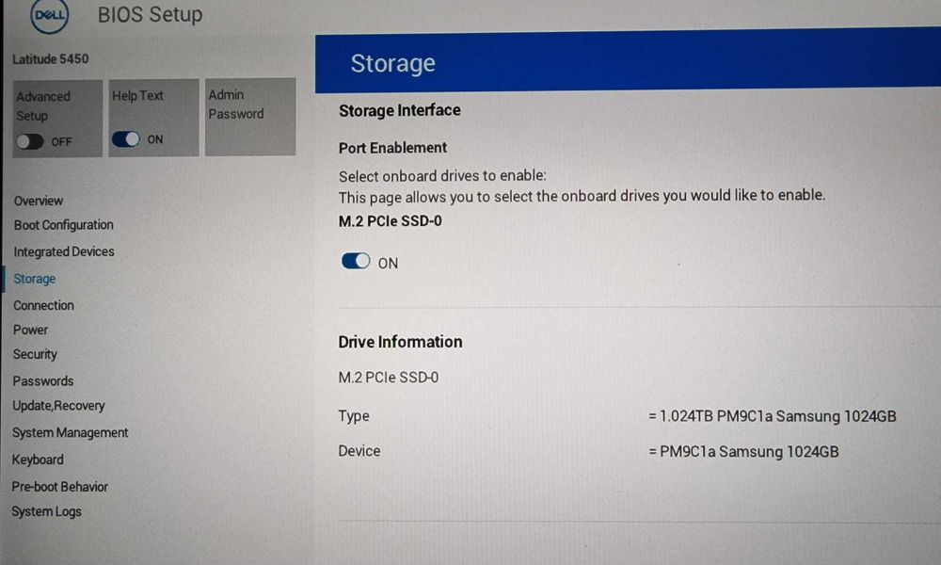The width and height of the screenshot is (941, 565).
Task: Open the Keyboard settings page
Action: click(x=38, y=460)
